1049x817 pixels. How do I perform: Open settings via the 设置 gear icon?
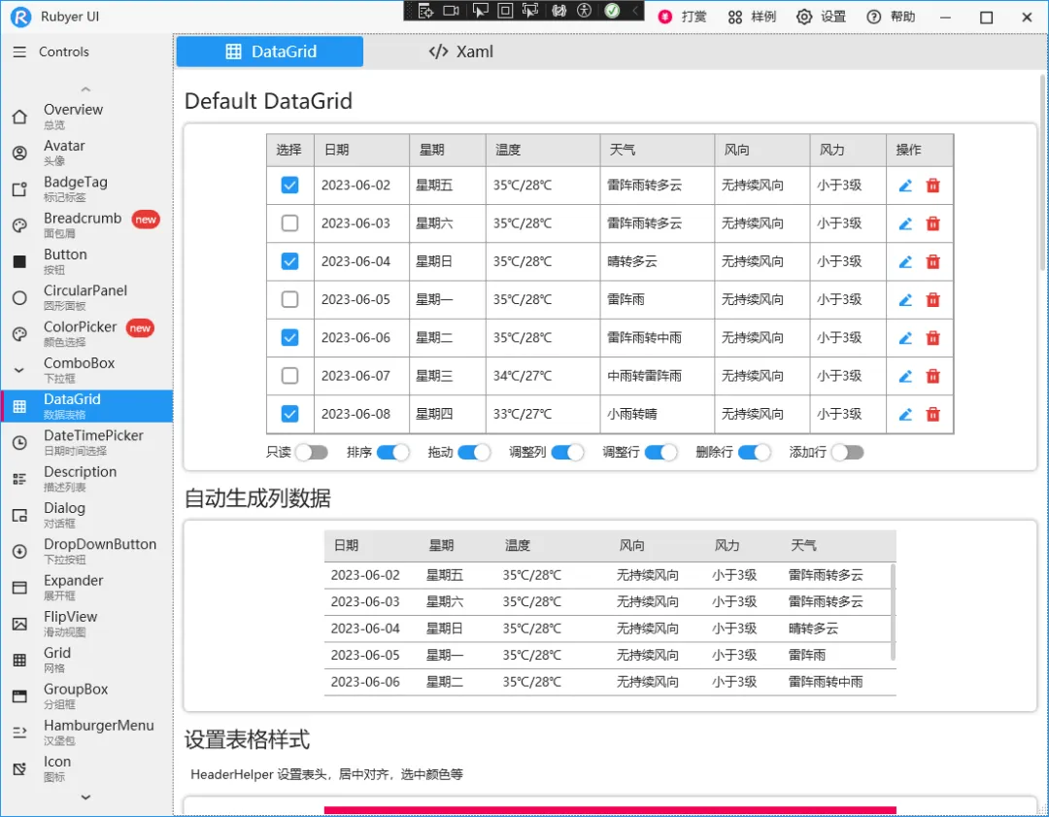point(804,17)
